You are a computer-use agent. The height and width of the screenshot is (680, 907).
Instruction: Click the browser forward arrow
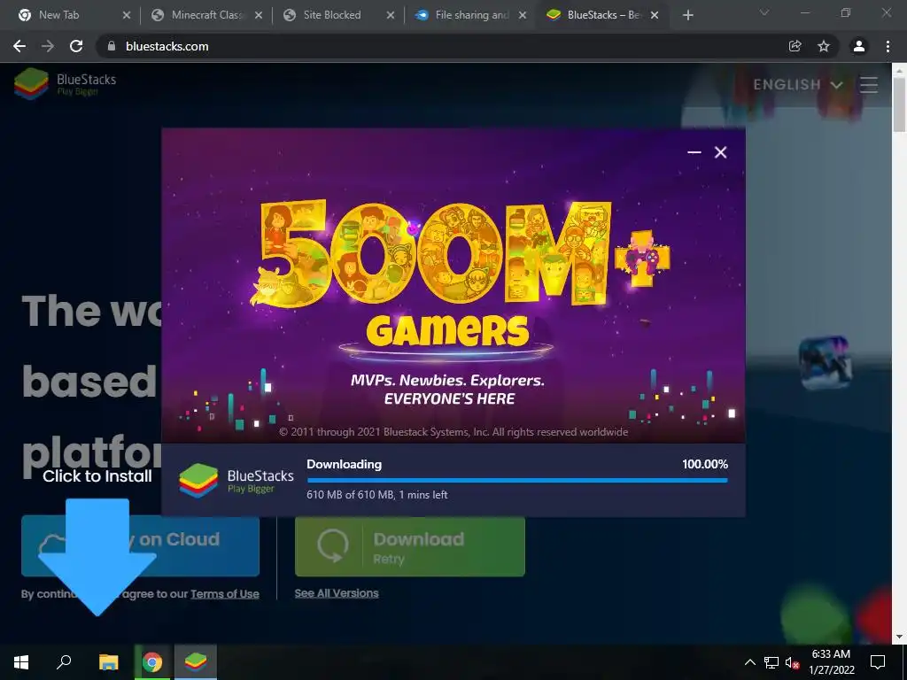point(48,46)
